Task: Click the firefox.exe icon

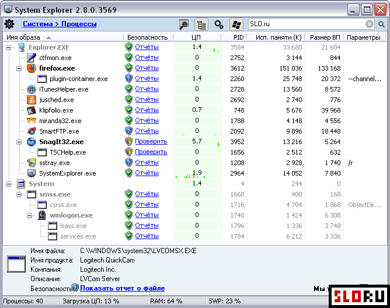Action: (x=32, y=68)
